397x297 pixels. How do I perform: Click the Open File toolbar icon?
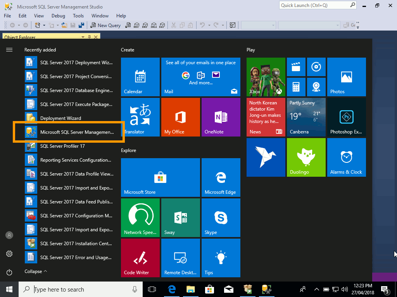tap(64, 25)
